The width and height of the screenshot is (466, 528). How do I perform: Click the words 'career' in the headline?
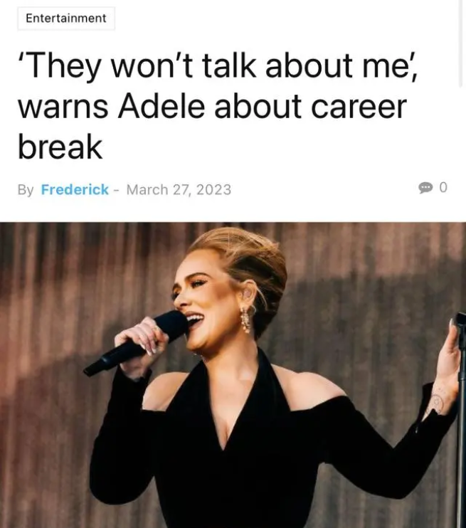tap(359, 107)
